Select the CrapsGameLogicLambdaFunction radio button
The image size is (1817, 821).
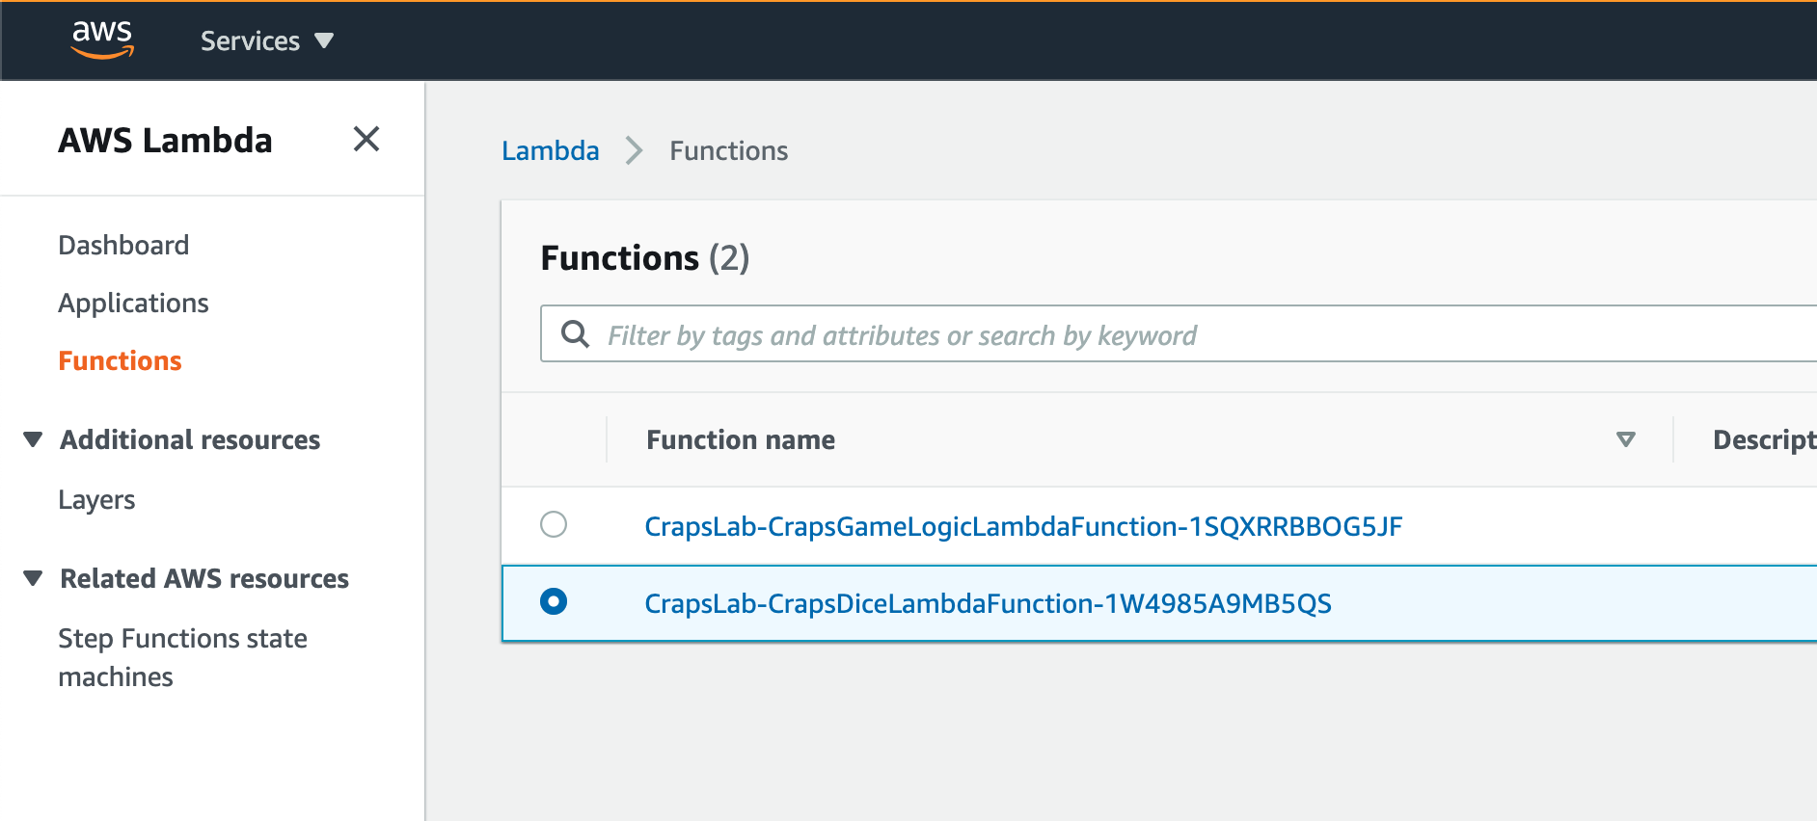pos(554,524)
